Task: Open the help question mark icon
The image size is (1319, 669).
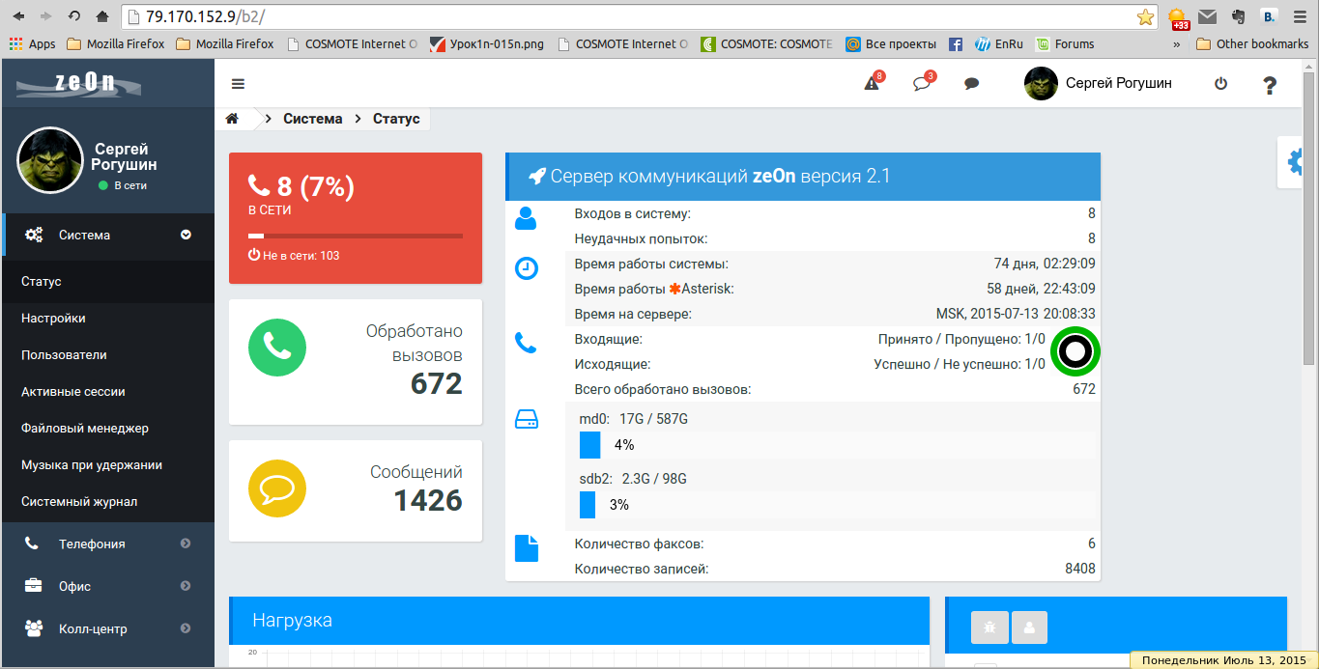Action: point(1270,85)
